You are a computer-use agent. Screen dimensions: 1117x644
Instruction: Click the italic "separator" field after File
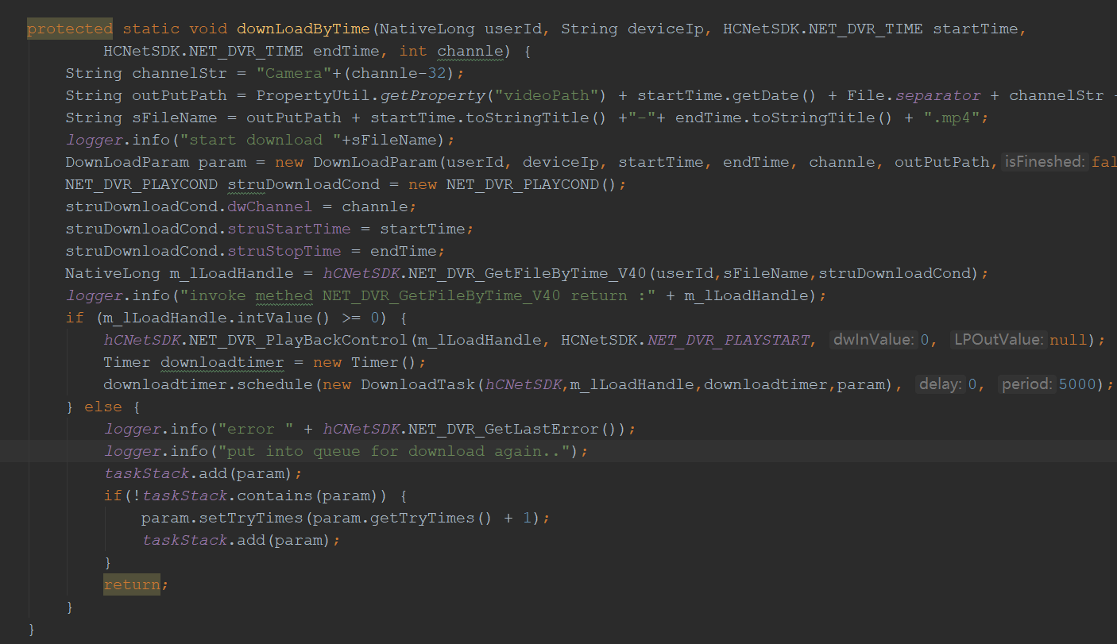[x=938, y=96]
